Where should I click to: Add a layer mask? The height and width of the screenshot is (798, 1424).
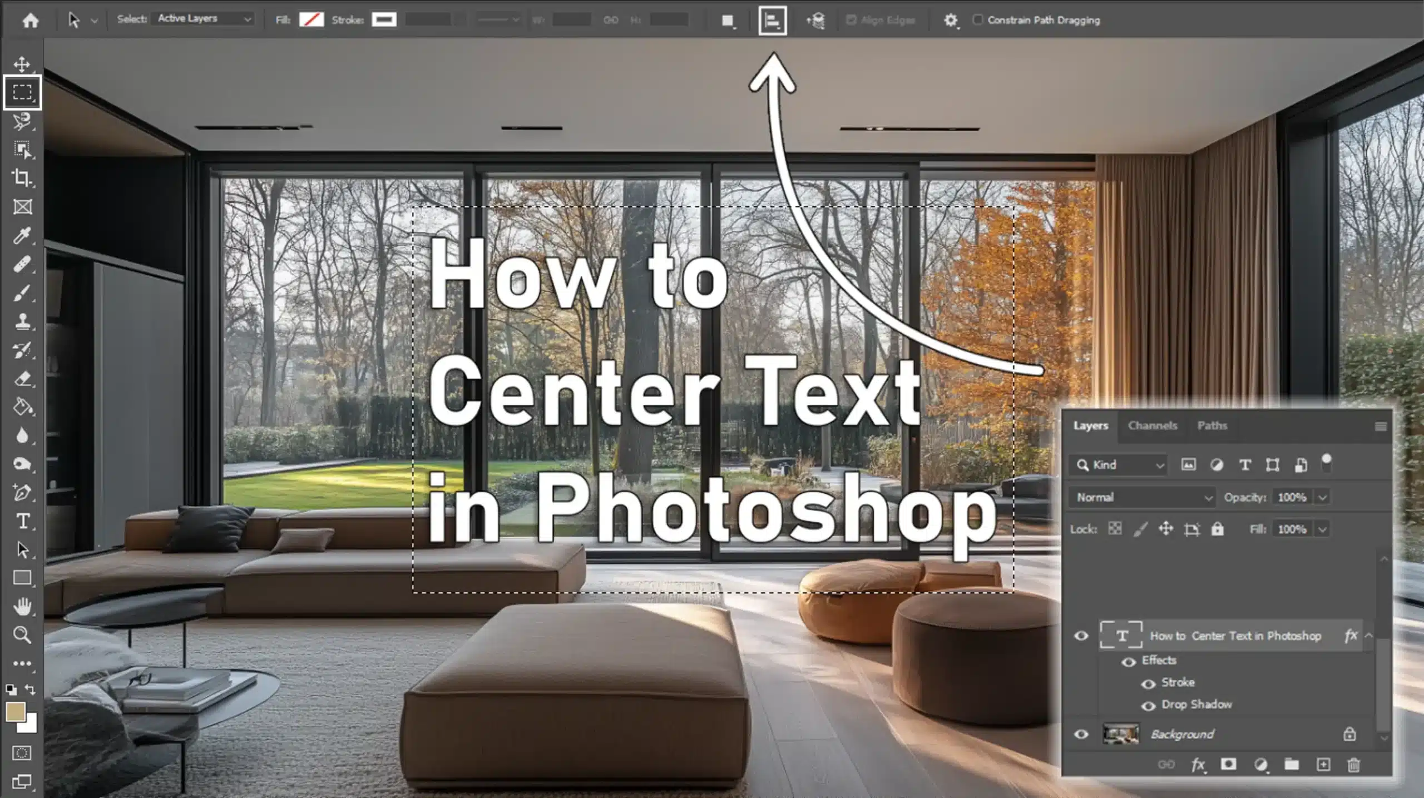(1229, 765)
